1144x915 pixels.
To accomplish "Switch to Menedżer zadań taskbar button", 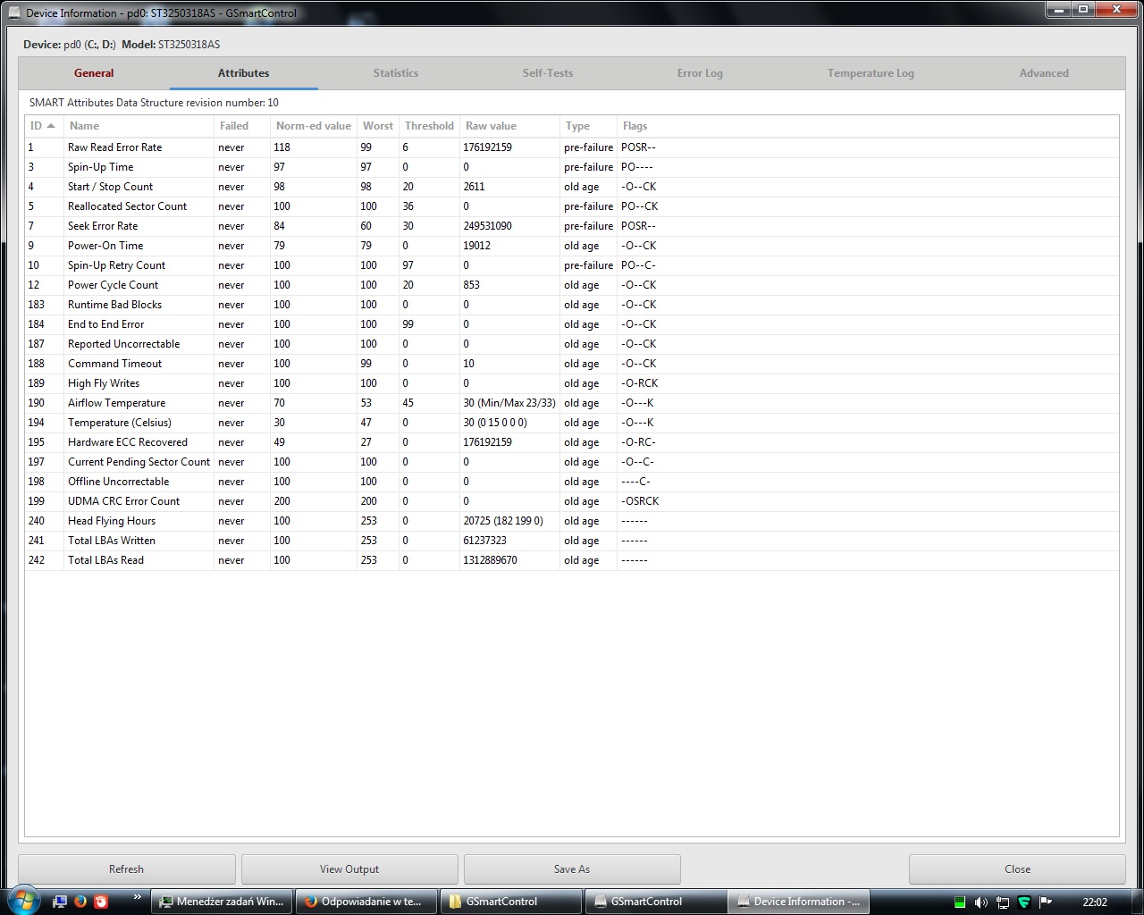I will 221,902.
